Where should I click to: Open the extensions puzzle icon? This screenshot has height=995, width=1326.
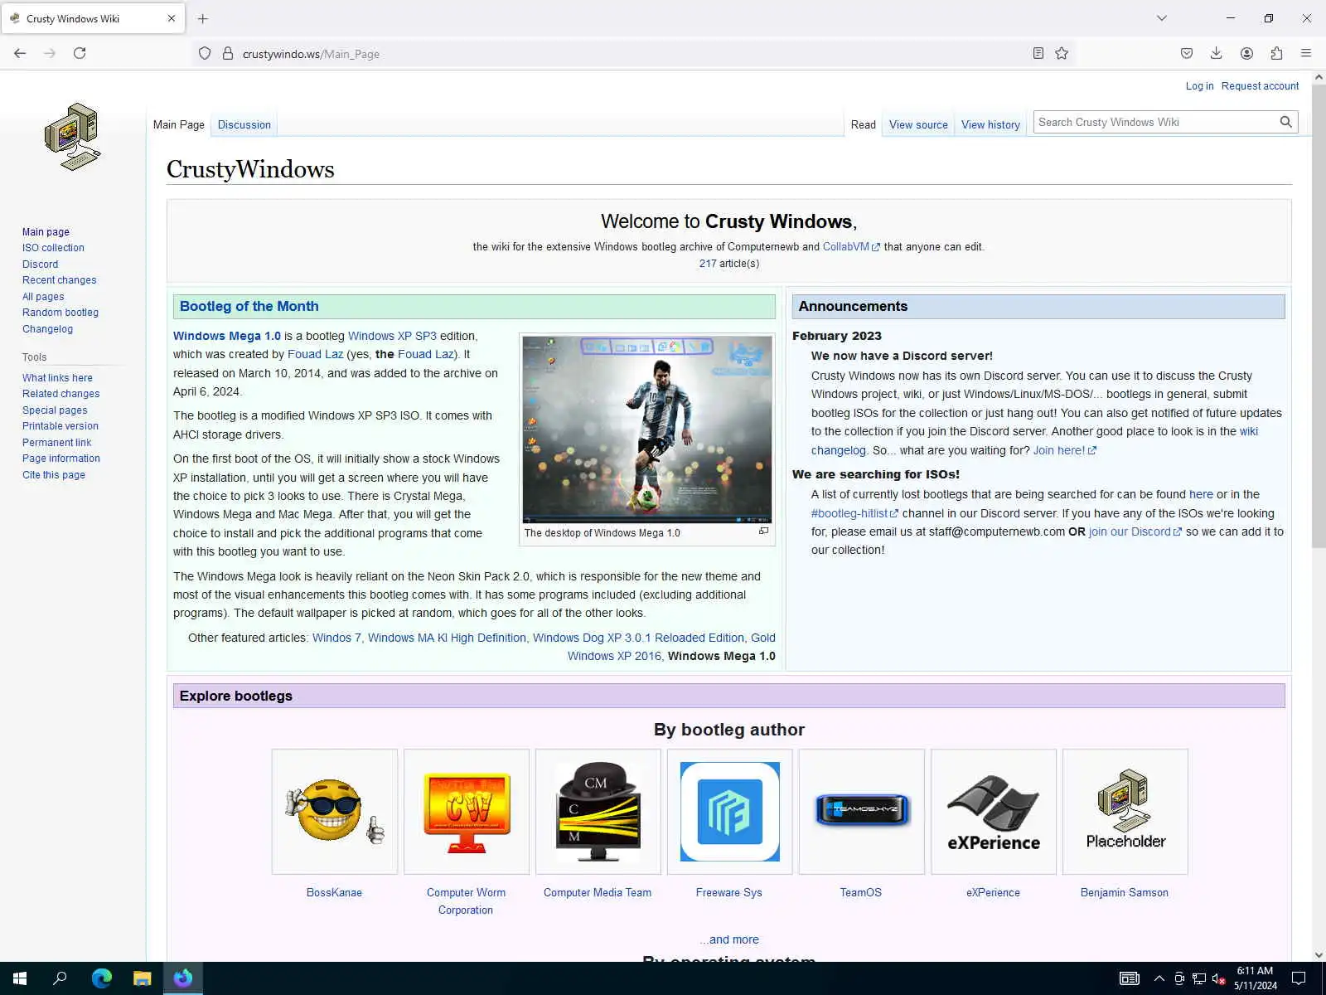[x=1276, y=53]
